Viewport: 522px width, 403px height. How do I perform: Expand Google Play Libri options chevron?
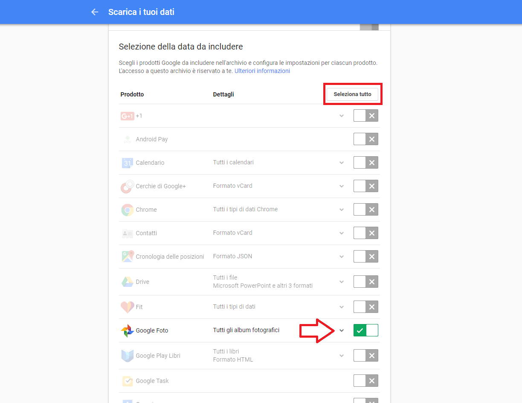(x=342, y=356)
